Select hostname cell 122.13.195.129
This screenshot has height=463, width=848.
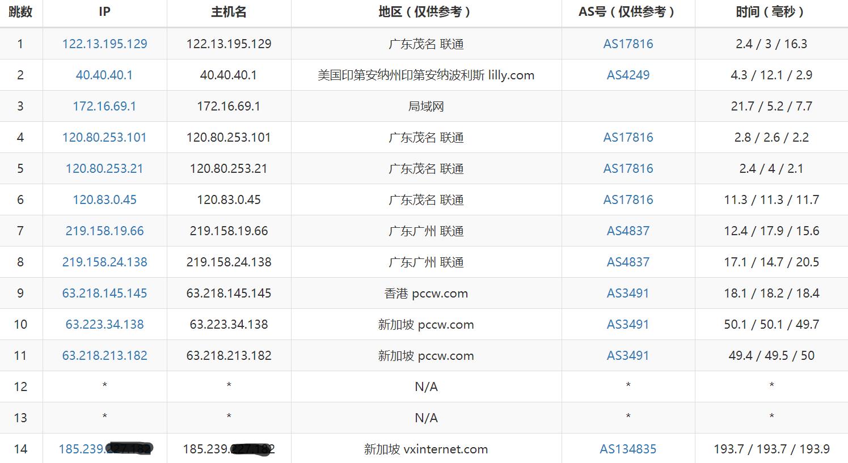click(x=229, y=44)
